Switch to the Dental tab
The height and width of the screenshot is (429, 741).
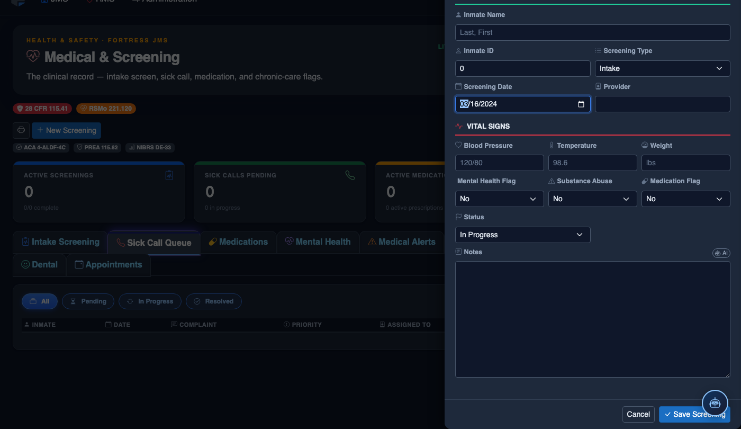click(40, 265)
